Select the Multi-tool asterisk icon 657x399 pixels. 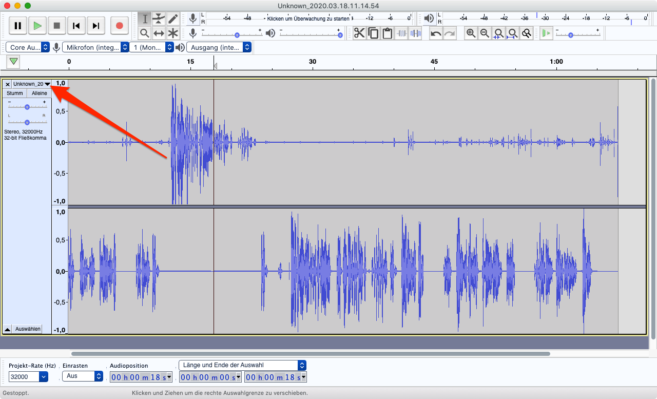(x=173, y=33)
